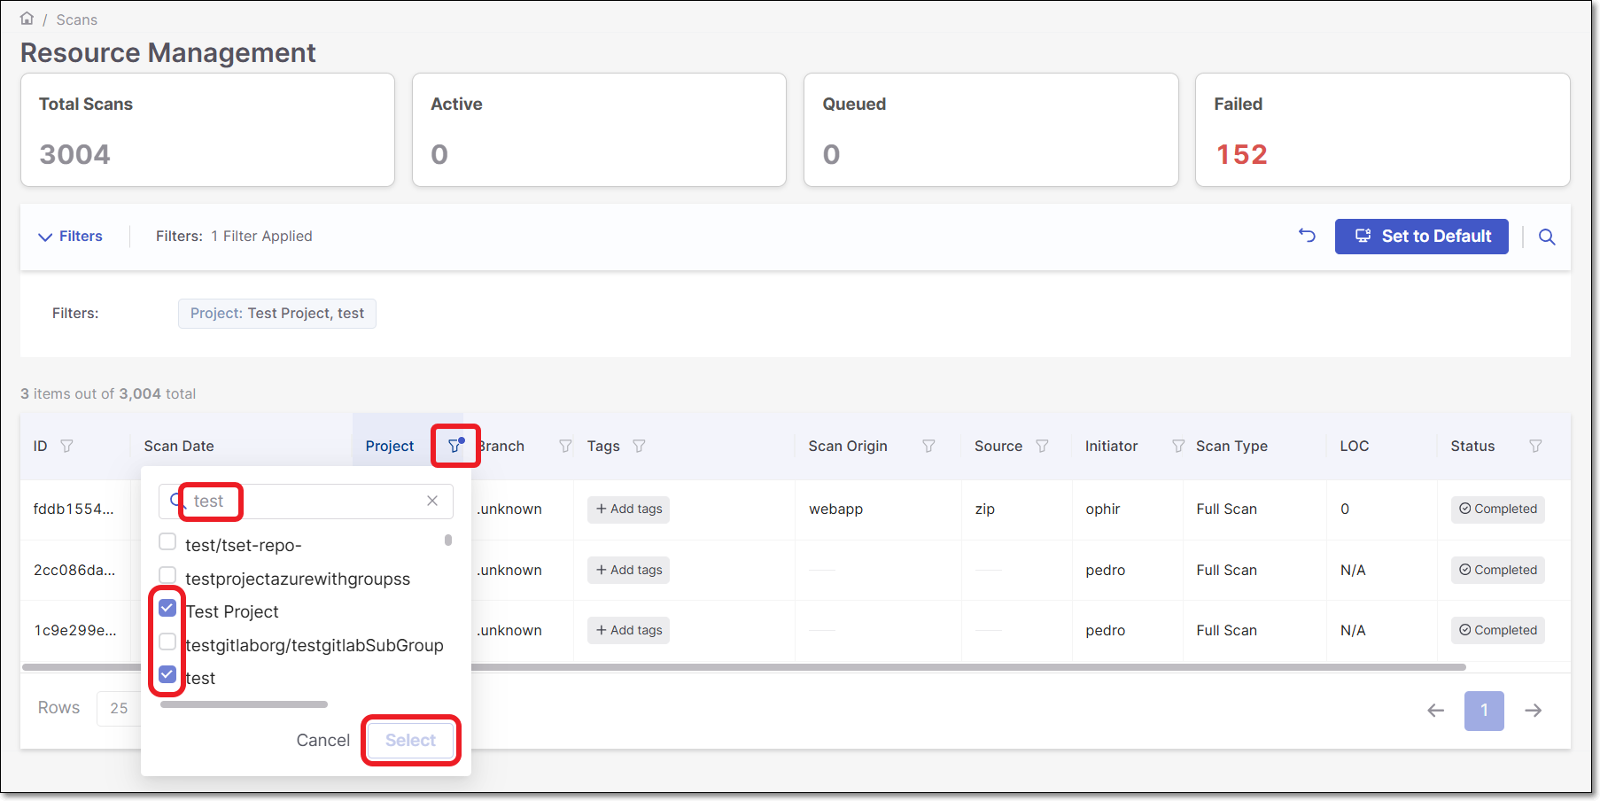Open the Initiator column filter dropdown
Viewport: 1600px width, 801px height.
(x=1177, y=446)
